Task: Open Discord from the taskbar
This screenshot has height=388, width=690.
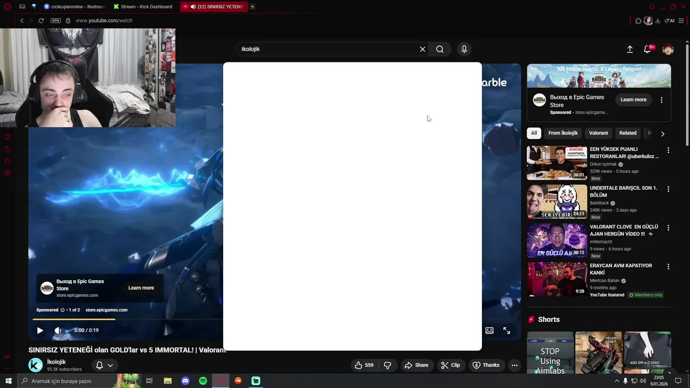Action: pyautogui.click(x=185, y=381)
